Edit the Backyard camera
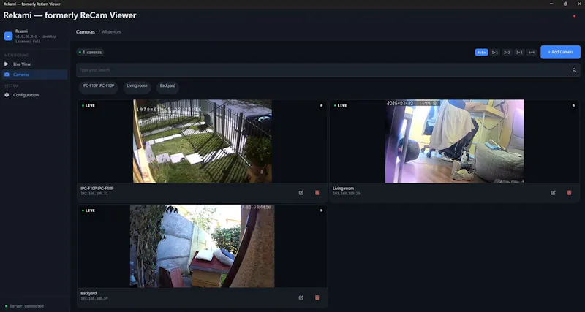This screenshot has width=585, height=312. tap(301, 297)
